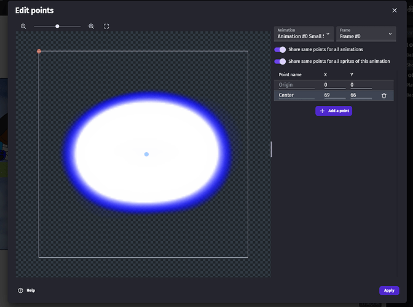Toggle share points for all sprites of animation
Screen dimensions: 413x307
280,62
